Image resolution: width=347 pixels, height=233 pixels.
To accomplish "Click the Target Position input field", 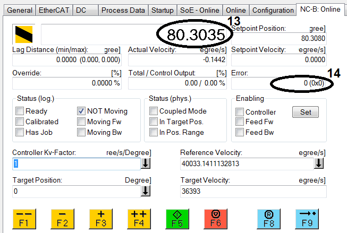I will point(77,191).
